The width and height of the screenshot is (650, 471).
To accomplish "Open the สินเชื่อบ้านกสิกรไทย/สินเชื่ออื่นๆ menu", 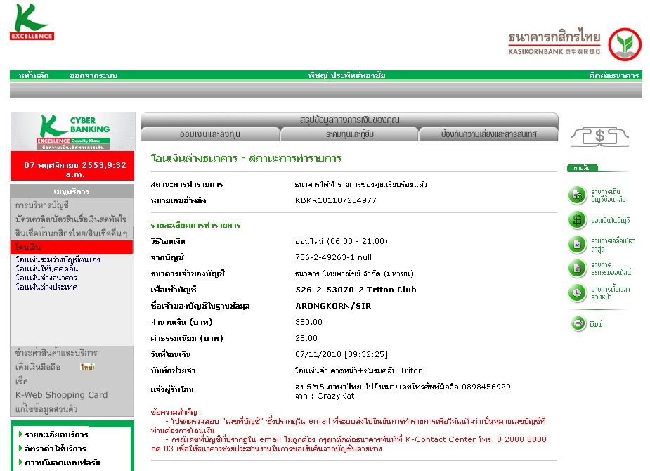I will [x=71, y=233].
